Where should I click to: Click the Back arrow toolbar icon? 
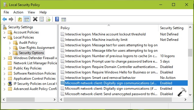pyautogui.click(x=5, y=19)
